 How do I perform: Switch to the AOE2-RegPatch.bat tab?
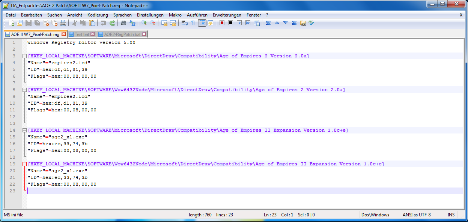pos(122,34)
